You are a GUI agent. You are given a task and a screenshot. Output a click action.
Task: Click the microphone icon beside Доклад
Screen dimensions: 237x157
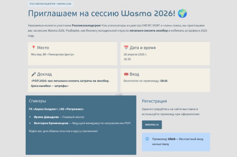click(34, 74)
